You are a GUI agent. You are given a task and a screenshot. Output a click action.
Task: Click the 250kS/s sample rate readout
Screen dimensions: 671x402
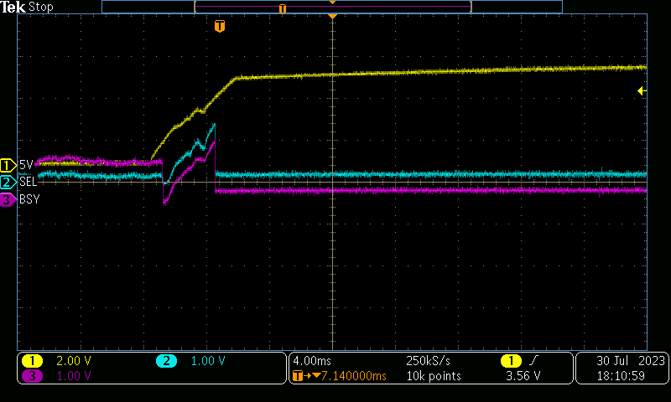coord(428,361)
